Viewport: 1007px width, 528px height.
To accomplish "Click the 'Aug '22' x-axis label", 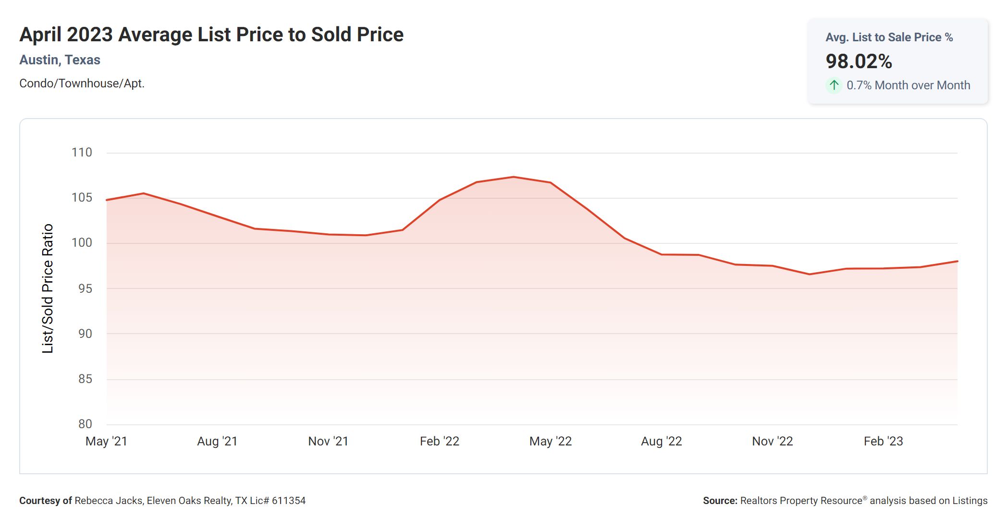I will coord(662,441).
